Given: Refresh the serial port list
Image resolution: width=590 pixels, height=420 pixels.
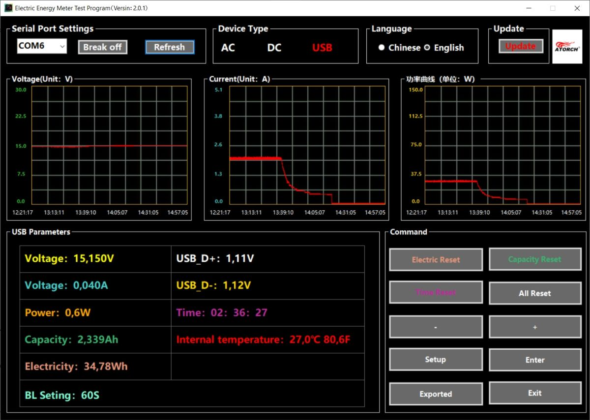Looking at the screenshot, I should 170,47.
